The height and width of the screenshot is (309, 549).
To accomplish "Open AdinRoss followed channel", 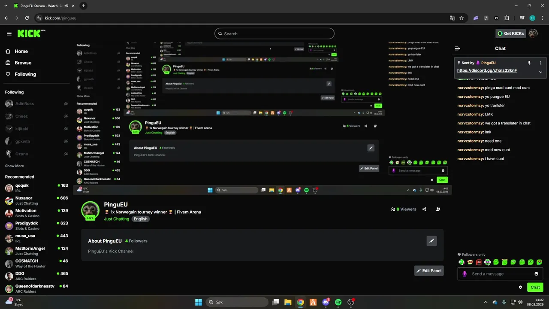I will coord(36,103).
